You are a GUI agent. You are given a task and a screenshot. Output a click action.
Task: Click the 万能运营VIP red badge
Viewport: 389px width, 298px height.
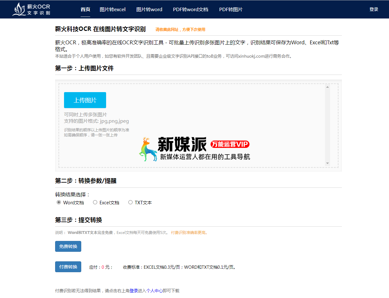[230, 144]
